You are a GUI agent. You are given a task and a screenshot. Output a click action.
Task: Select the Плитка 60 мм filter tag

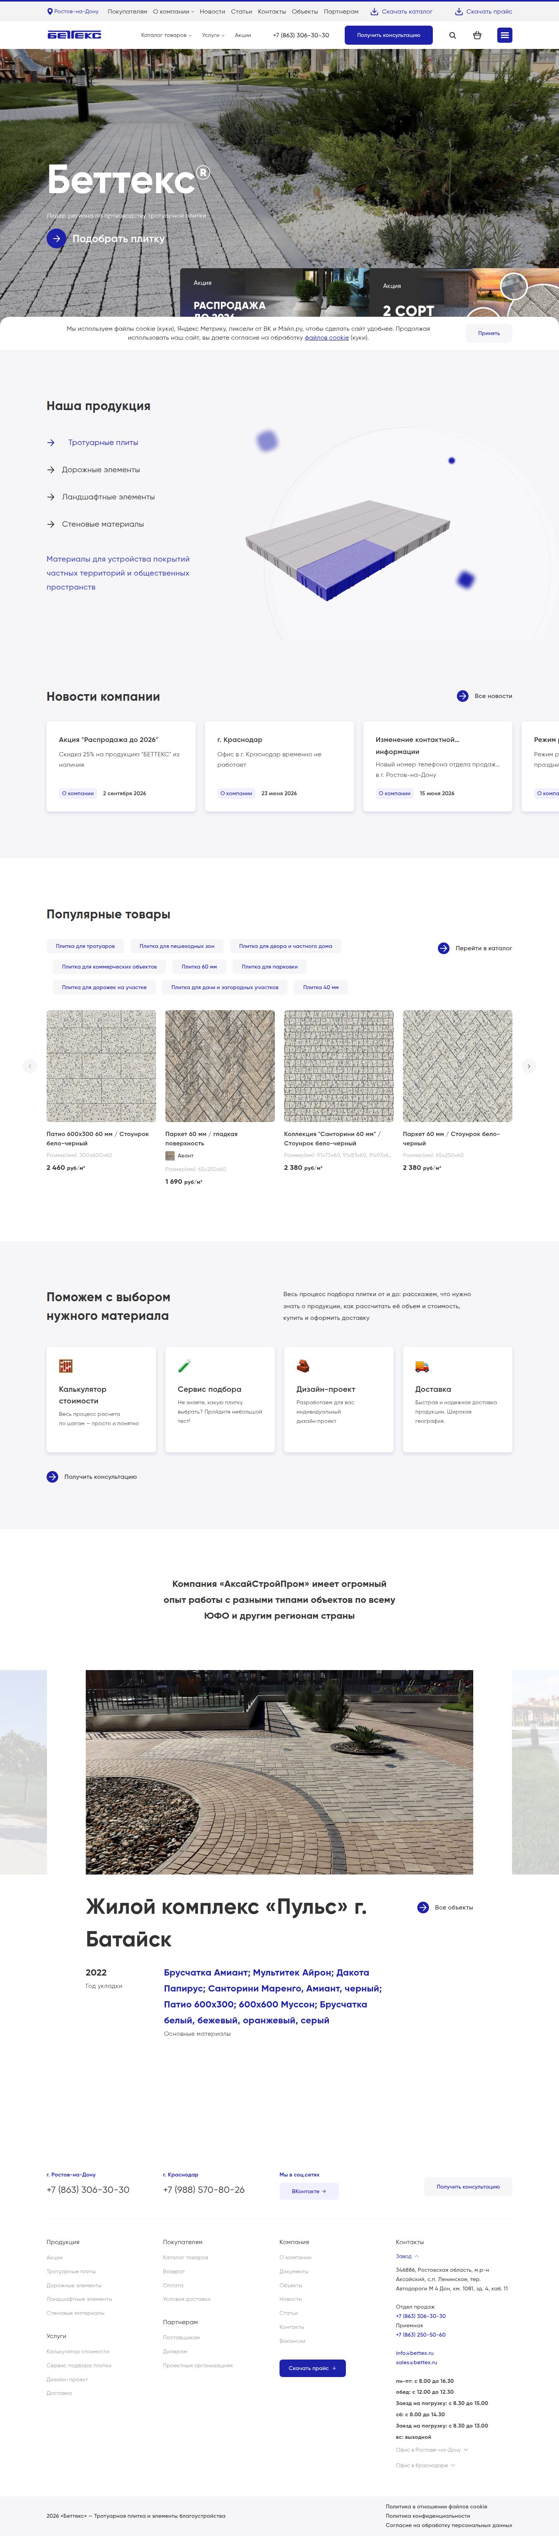(x=200, y=967)
